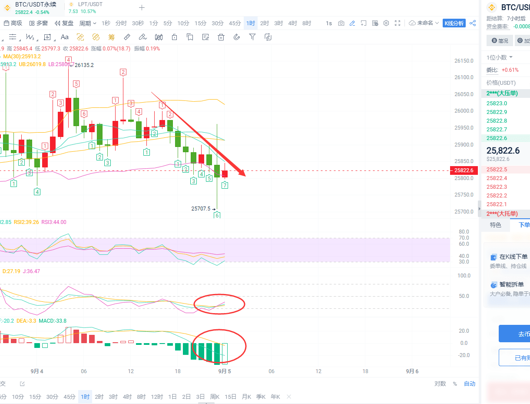Open the 高级 advanced mode
Image resolution: width=530 pixels, height=404 pixels.
(13, 23)
